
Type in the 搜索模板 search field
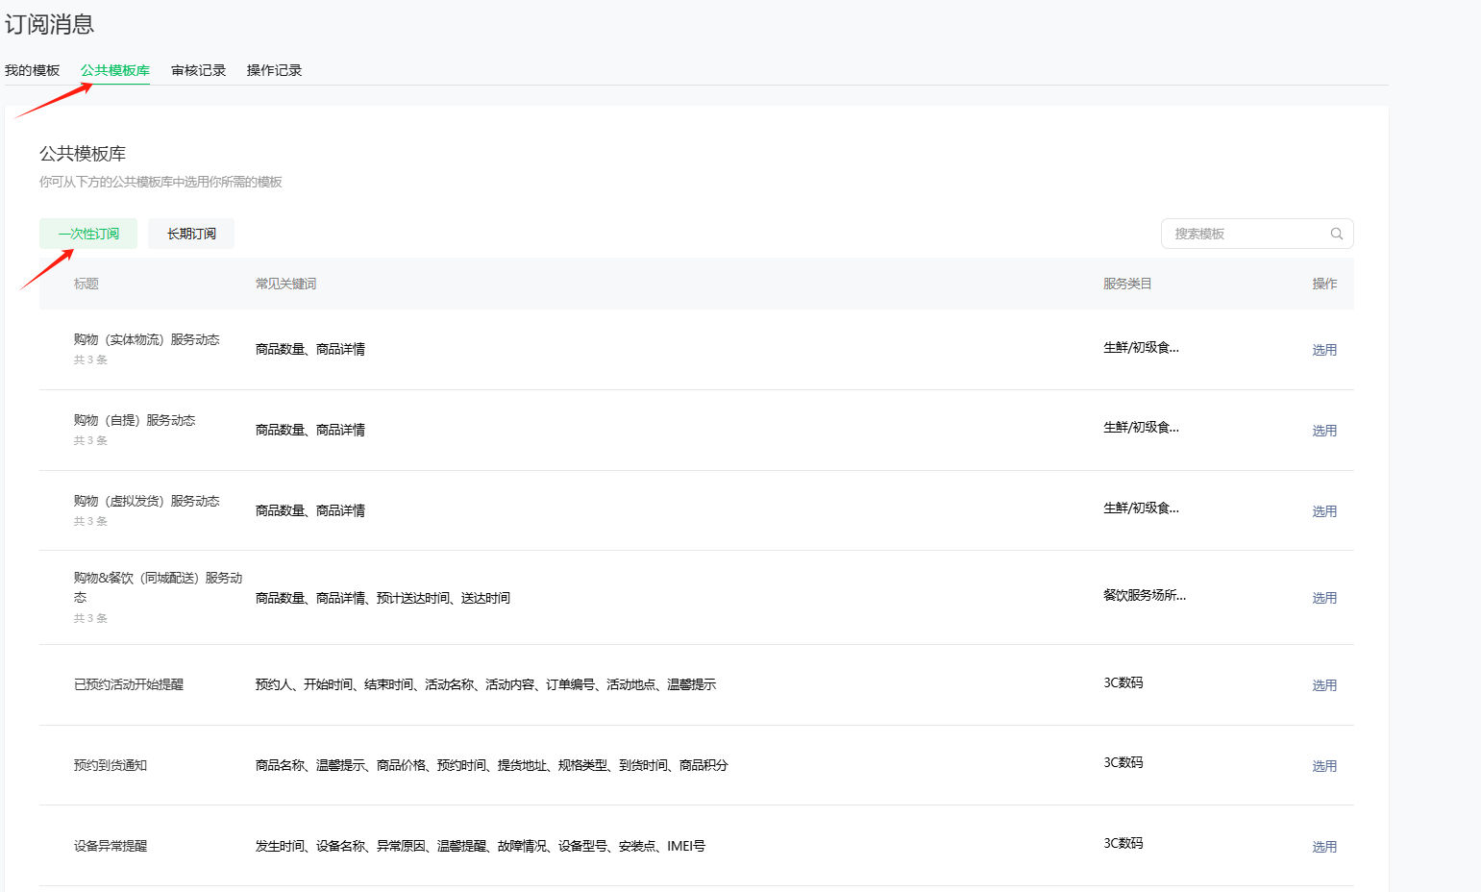(x=1245, y=234)
